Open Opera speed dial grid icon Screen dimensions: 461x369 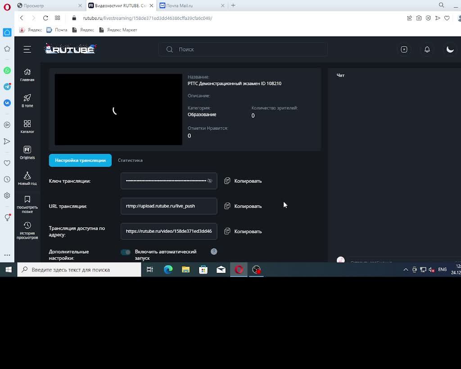(57, 18)
